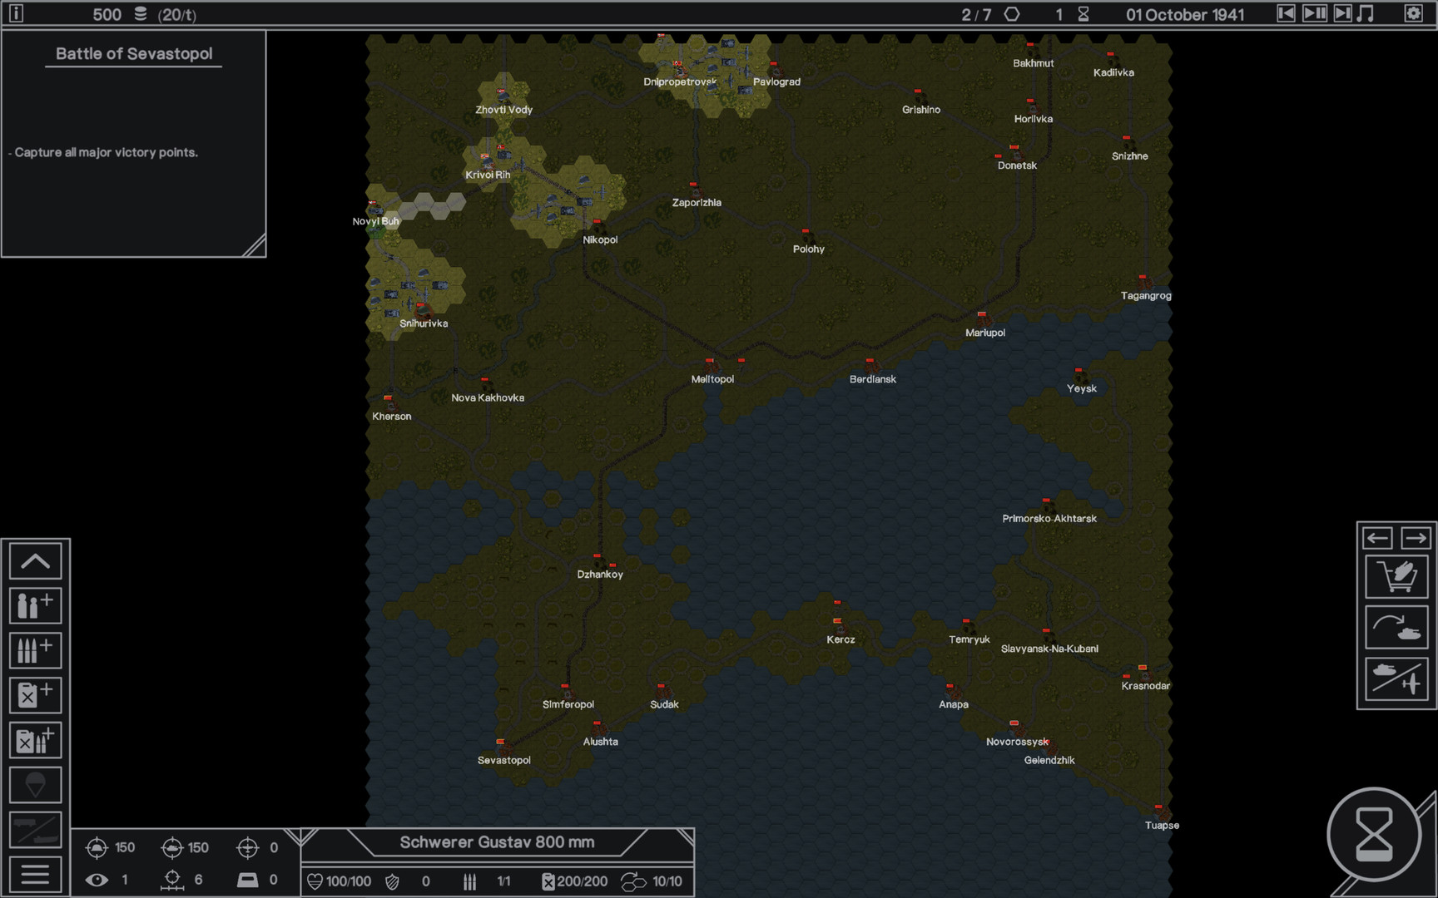Image resolution: width=1438 pixels, height=898 pixels.
Task: Skip to the previous step in playback
Action: [1286, 14]
